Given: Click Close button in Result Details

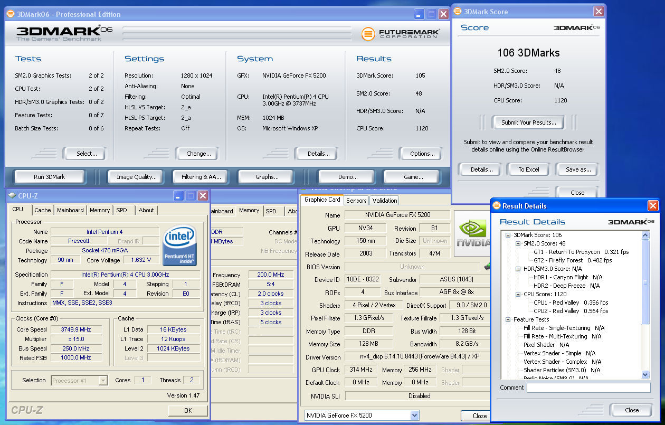Looking at the screenshot, I should tap(632, 410).
